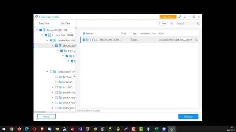Click the Recycle Bin trash icon in tree
The width and height of the screenshot is (236, 132).
(44, 30)
